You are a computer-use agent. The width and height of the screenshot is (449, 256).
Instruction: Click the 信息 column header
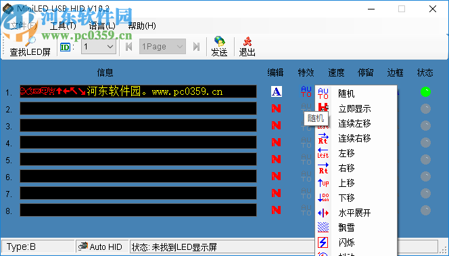pyautogui.click(x=105, y=72)
